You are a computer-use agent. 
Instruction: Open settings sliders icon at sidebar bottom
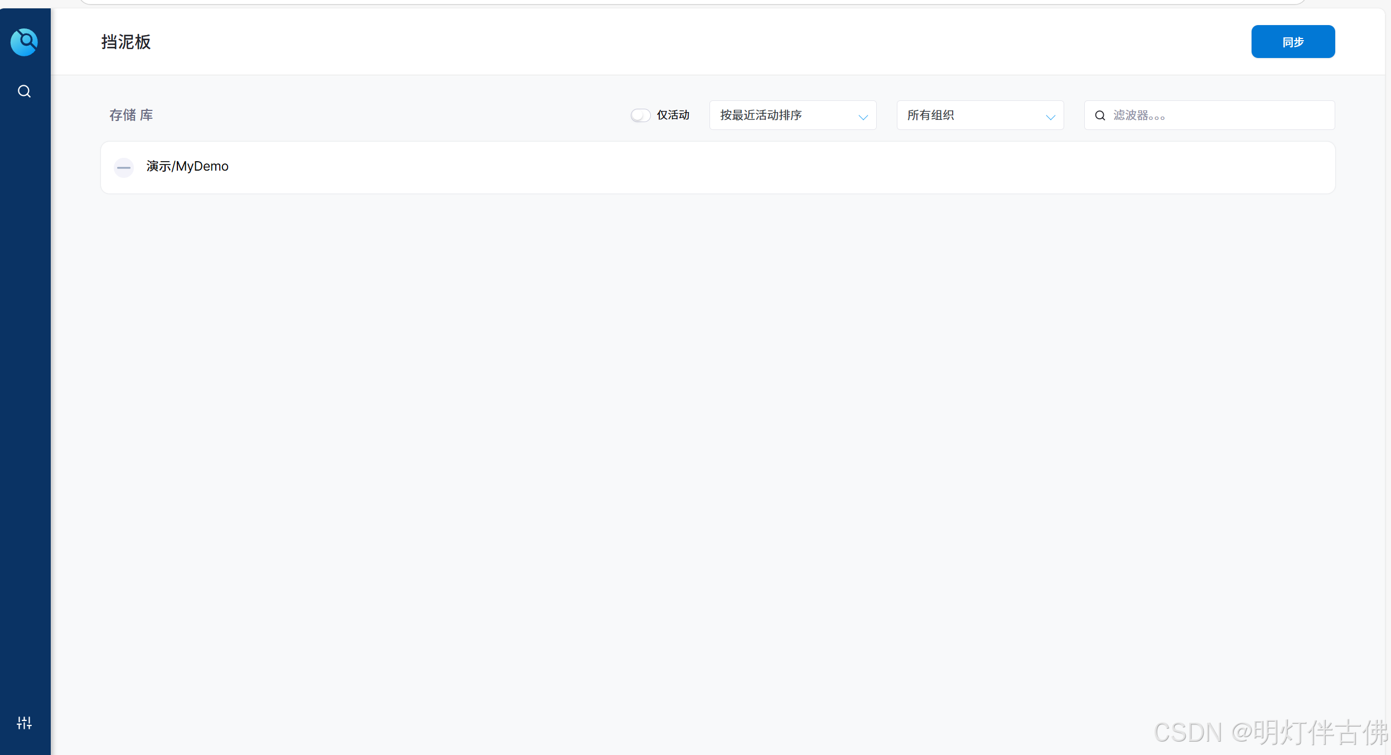point(24,723)
